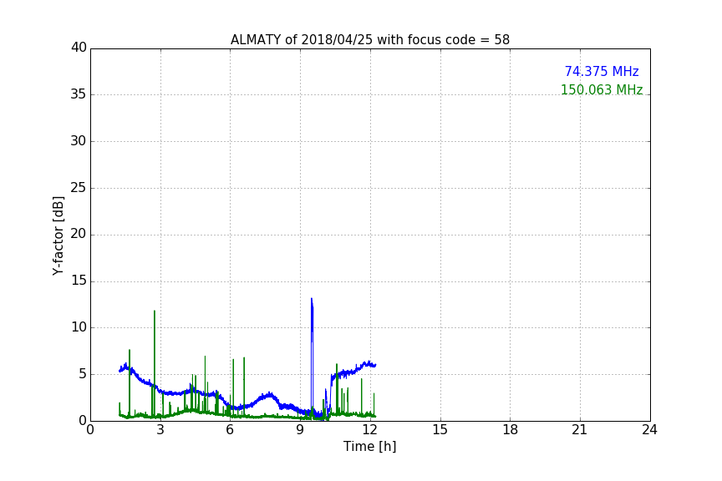Click the x-axis tick label 3

tap(160, 430)
